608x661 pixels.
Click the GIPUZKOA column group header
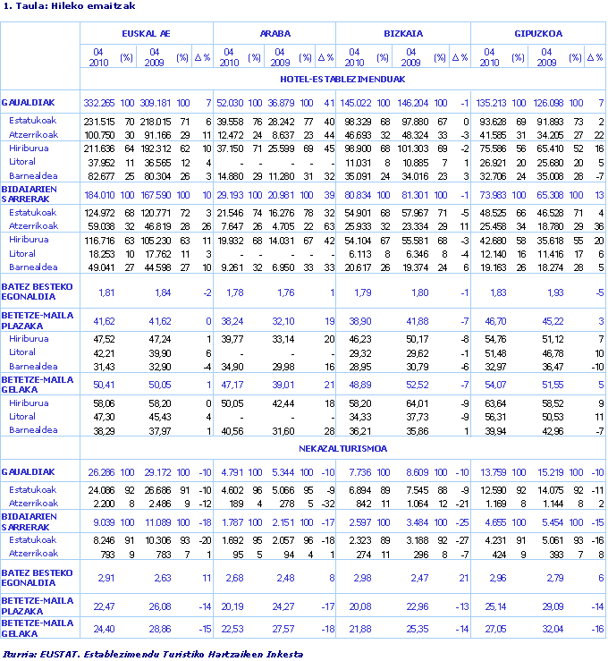(537, 33)
